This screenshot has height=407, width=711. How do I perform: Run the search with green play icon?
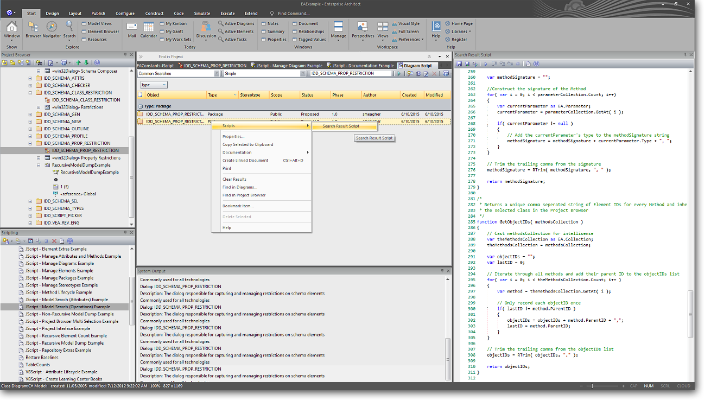pos(398,74)
